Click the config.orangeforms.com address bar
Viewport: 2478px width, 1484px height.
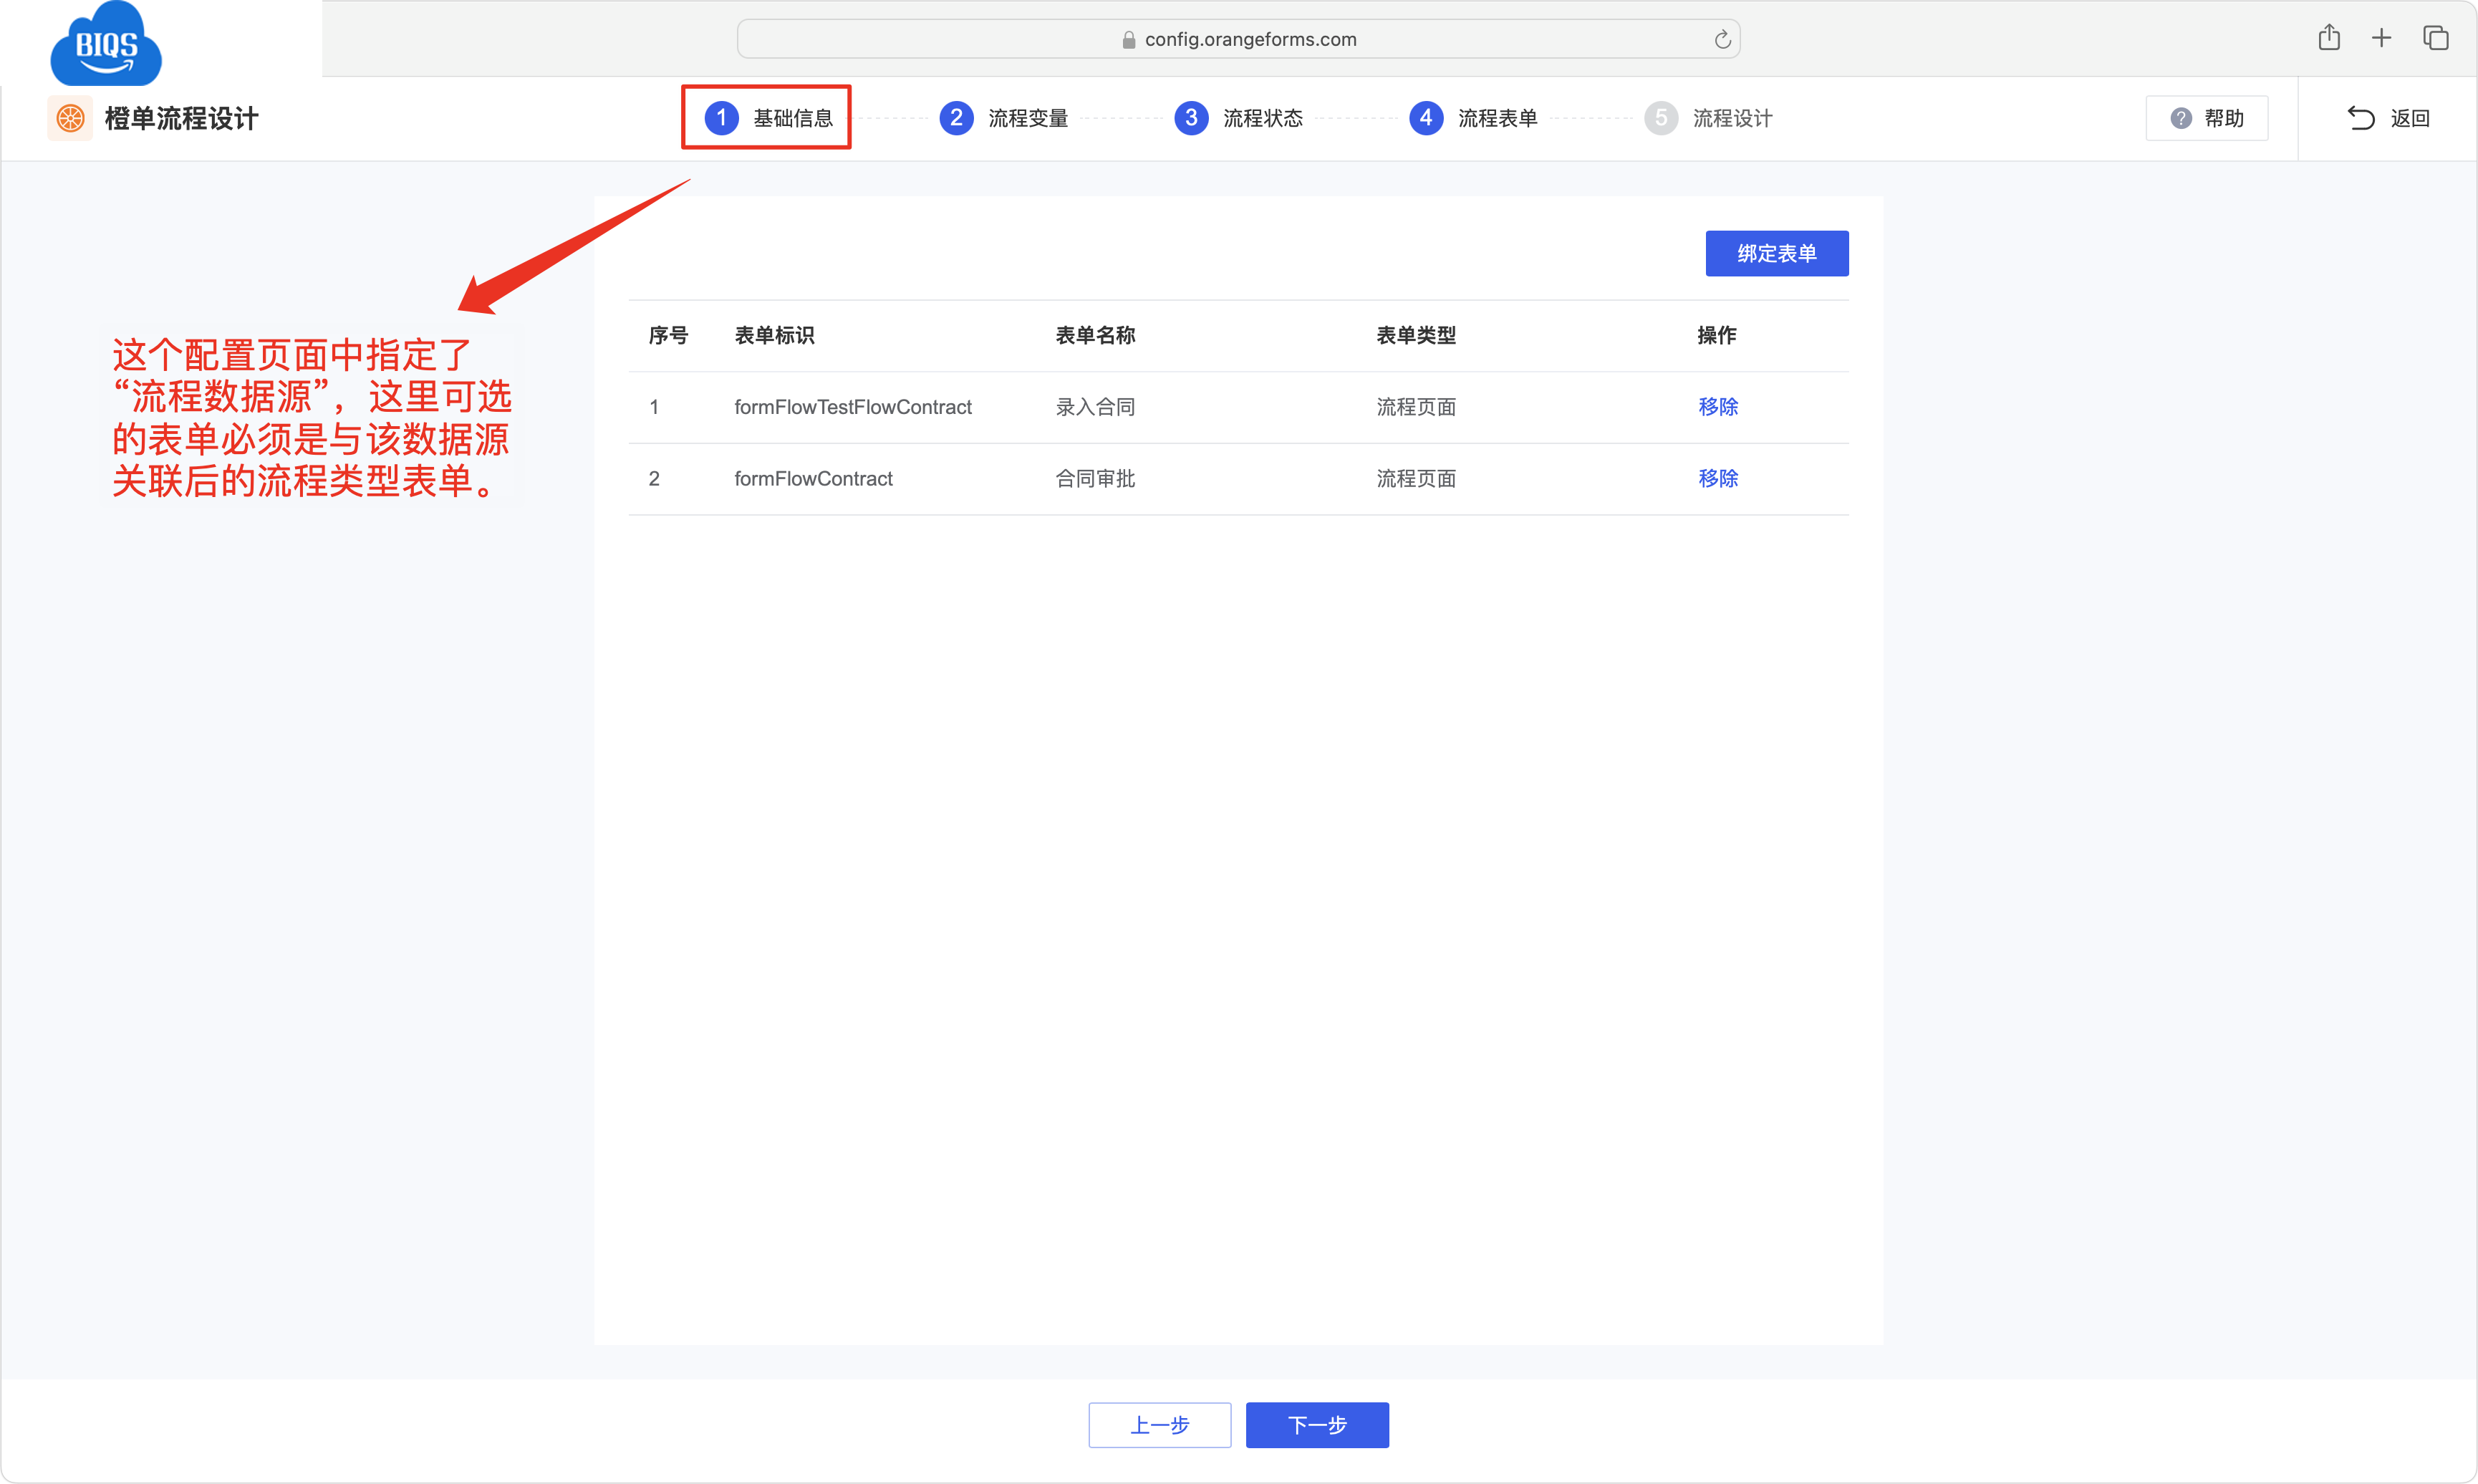[x=1238, y=39]
